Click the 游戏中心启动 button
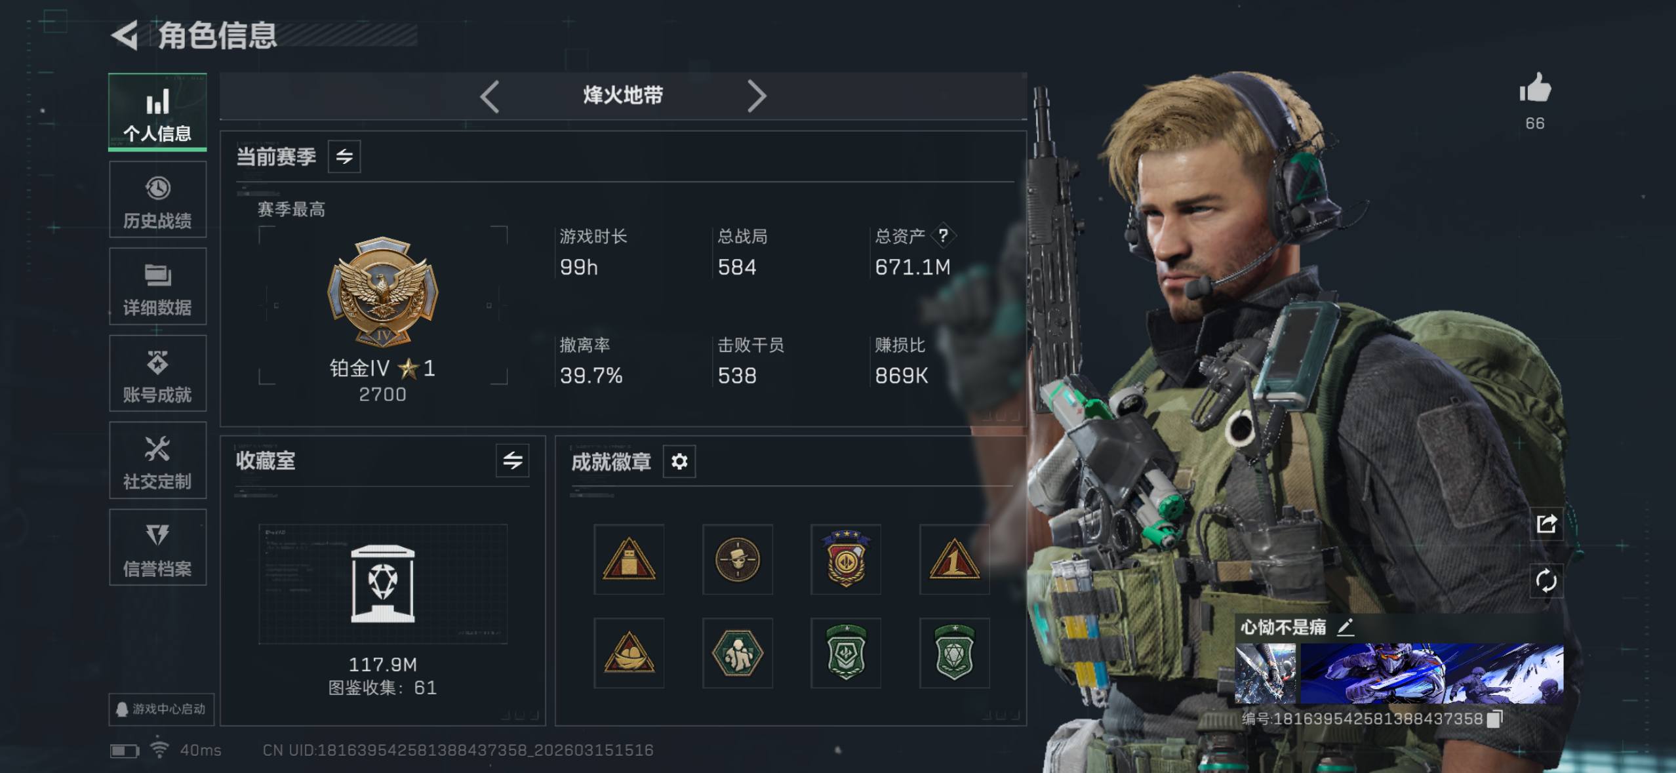This screenshot has width=1676, height=773. 161,709
